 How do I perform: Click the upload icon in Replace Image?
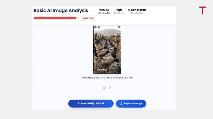point(121,104)
